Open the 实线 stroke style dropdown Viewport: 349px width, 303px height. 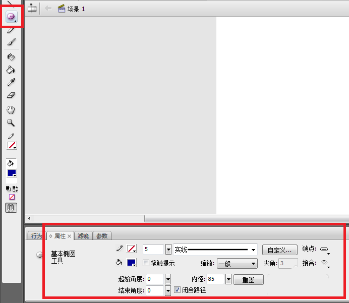pyautogui.click(x=215, y=250)
